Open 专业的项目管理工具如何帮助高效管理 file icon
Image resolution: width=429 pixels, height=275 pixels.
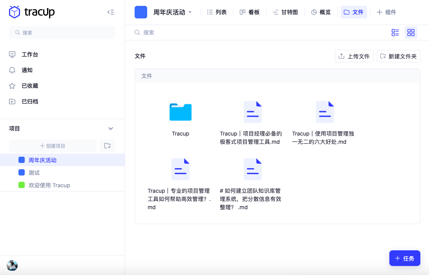click(x=181, y=169)
